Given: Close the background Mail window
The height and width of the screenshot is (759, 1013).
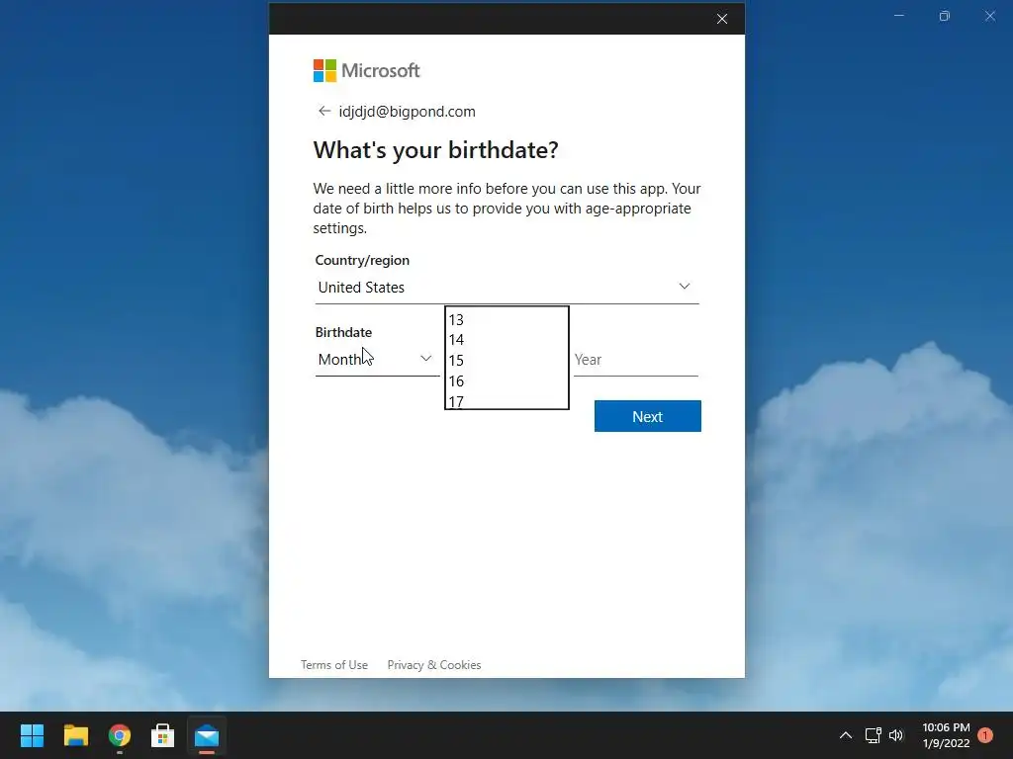Looking at the screenshot, I should [x=989, y=16].
